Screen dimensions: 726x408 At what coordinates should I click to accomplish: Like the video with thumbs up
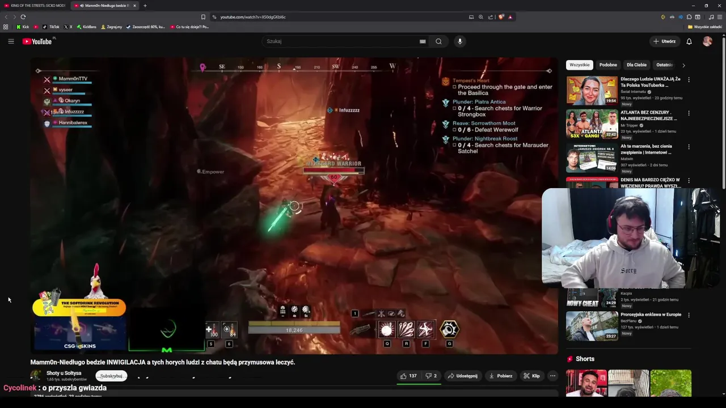408,376
